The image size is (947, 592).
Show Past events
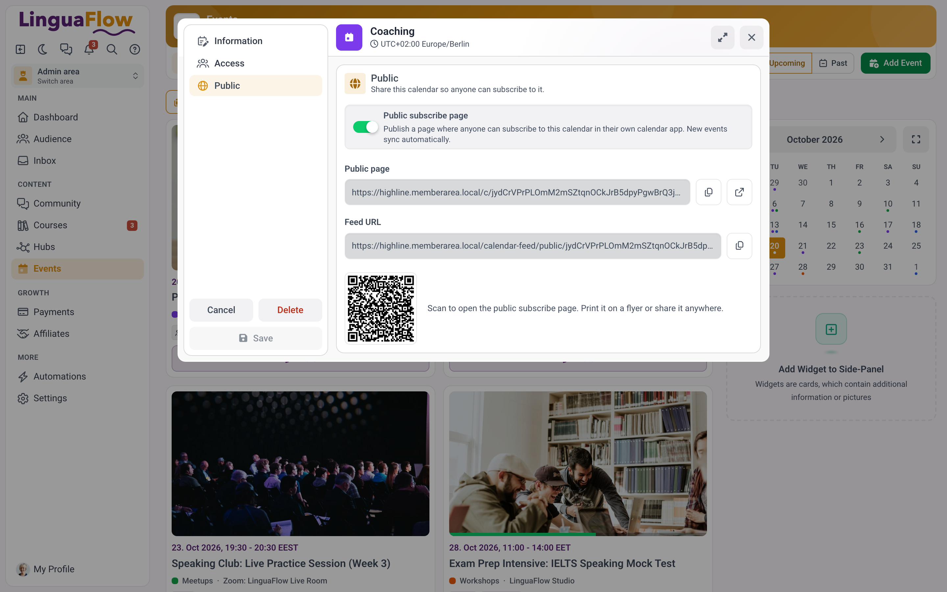tap(833, 63)
